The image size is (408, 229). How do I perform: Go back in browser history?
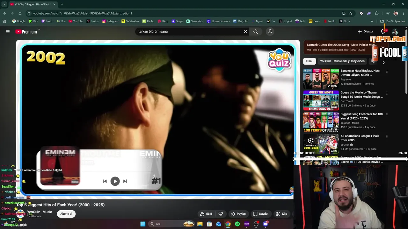[4, 13]
